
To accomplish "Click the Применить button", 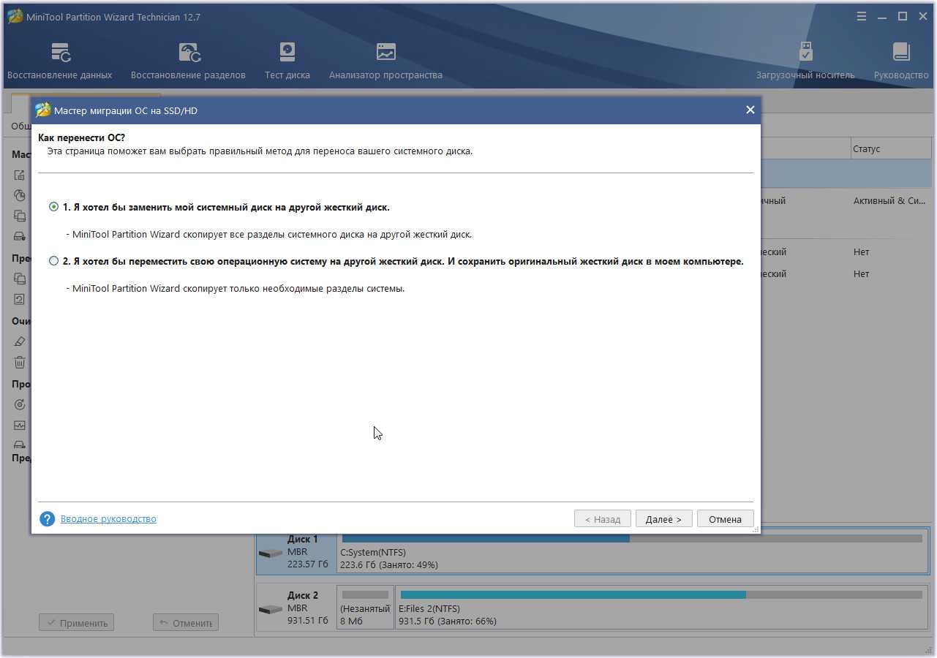I will tap(76, 623).
